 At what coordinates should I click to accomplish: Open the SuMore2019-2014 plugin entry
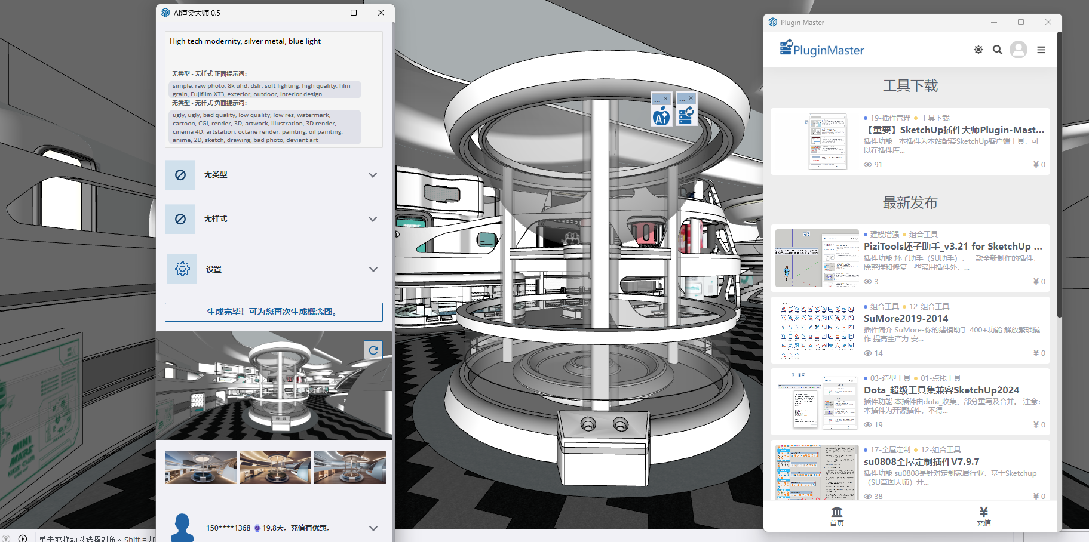click(906, 319)
